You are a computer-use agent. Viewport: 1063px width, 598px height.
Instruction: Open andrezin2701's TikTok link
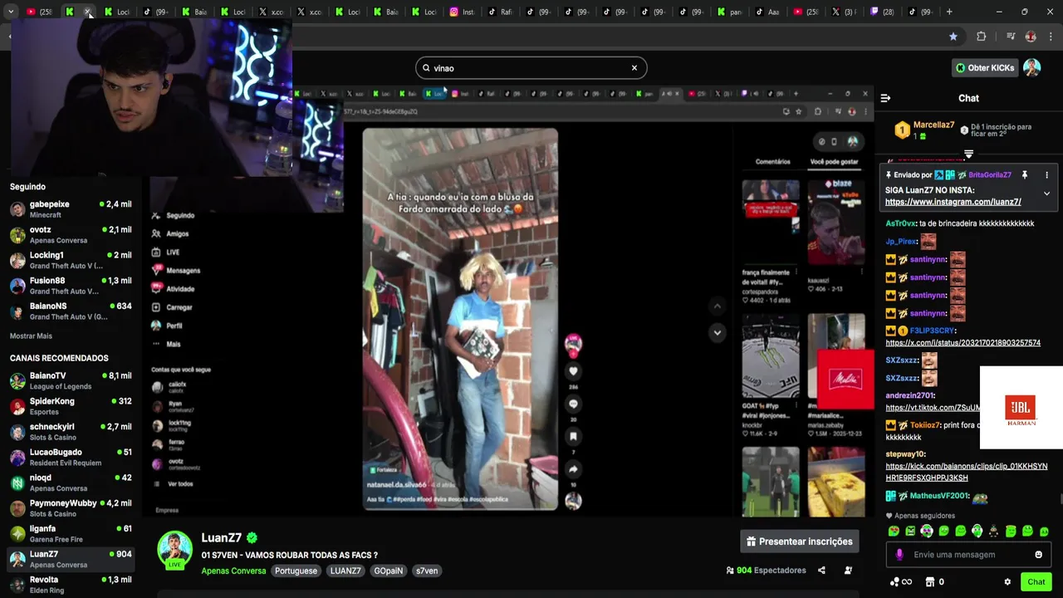pyautogui.click(x=933, y=408)
